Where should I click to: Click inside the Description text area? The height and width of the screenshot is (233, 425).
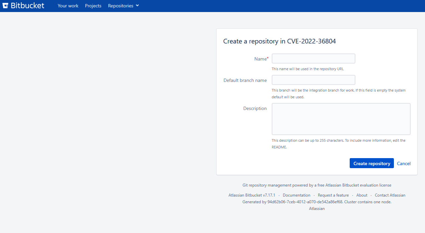click(341, 119)
